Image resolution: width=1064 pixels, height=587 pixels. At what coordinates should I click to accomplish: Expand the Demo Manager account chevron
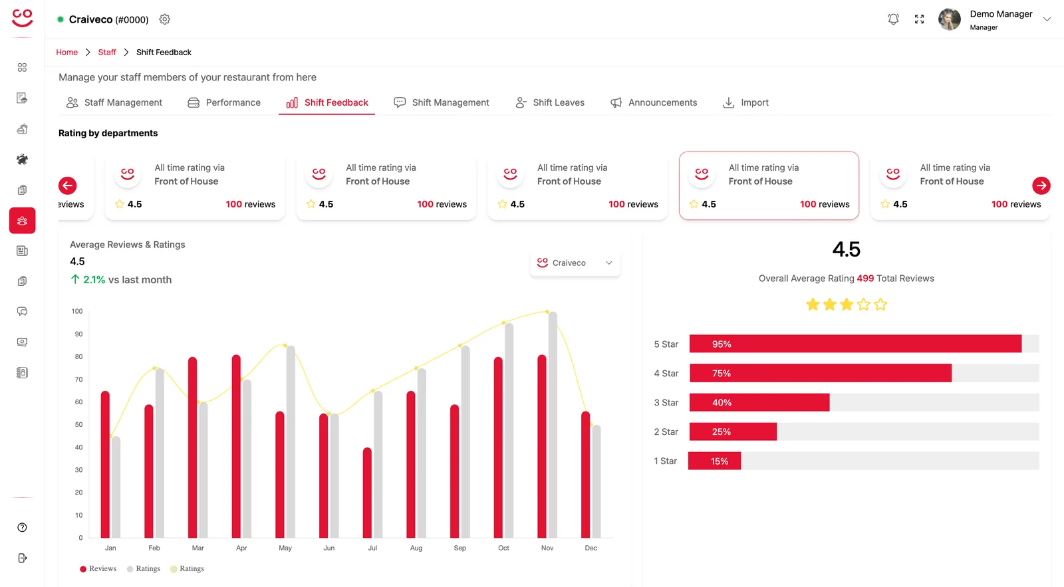(1047, 19)
